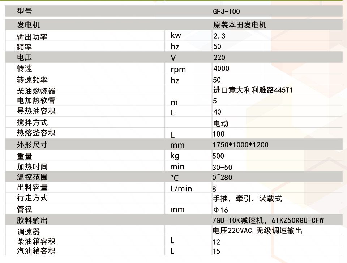Select the 1750*1000*1200 dimensions value
This screenshot has height=263, width=347.
(x=241, y=145)
